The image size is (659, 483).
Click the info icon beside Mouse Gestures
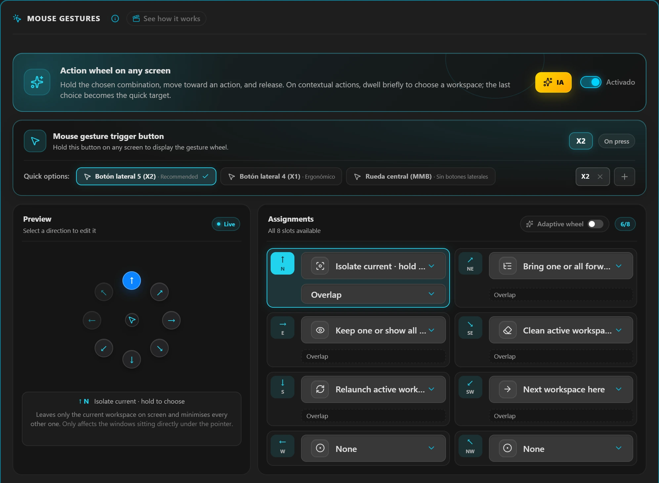pyautogui.click(x=115, y=19)
